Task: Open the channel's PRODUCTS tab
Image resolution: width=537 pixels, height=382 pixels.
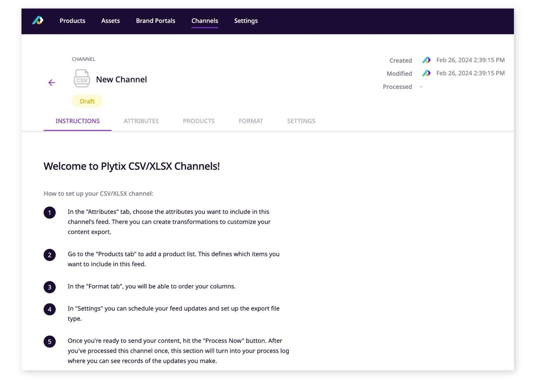Action: pos(199,121)
